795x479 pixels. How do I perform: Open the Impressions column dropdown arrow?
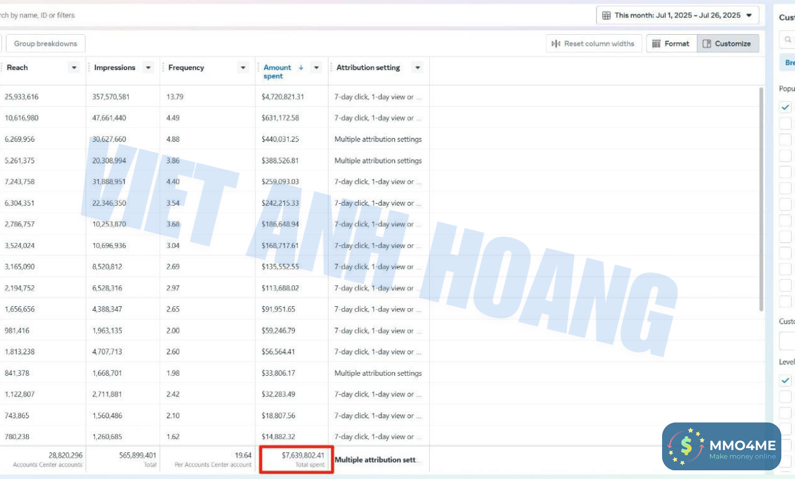click(x=148, y=68)
